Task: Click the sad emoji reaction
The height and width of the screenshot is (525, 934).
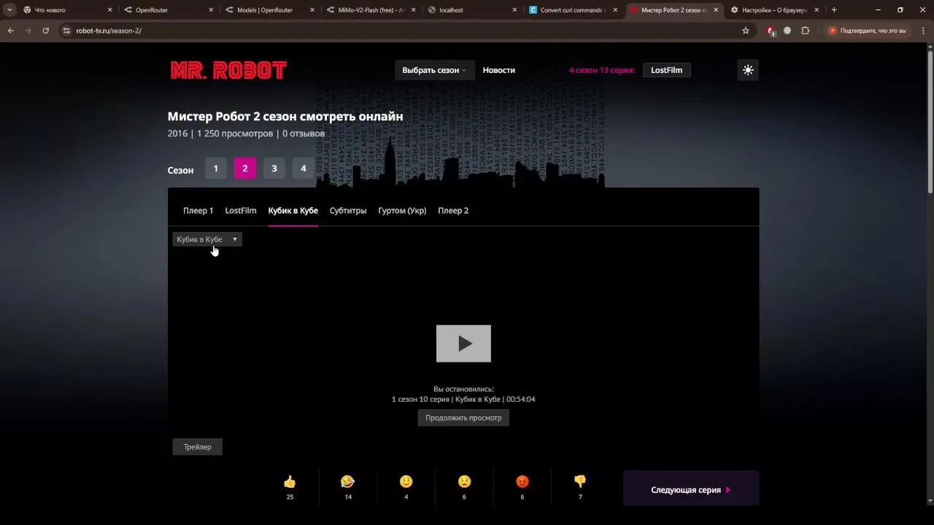Action: (x=464, y=482)
